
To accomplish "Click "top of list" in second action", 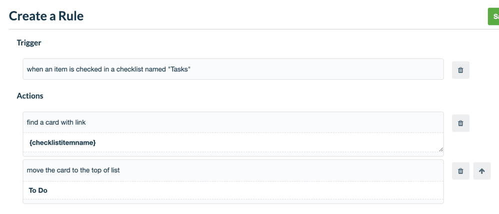I will [x=105, y=171].
